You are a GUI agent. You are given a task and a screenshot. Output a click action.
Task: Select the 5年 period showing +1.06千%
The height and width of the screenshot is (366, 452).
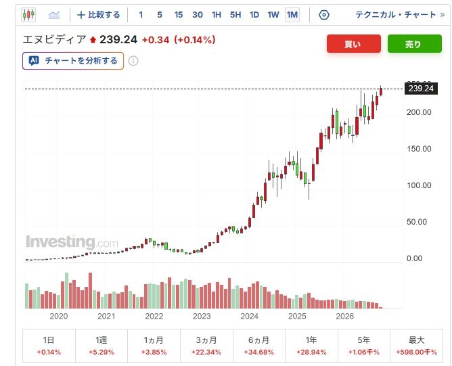[364, 346]
